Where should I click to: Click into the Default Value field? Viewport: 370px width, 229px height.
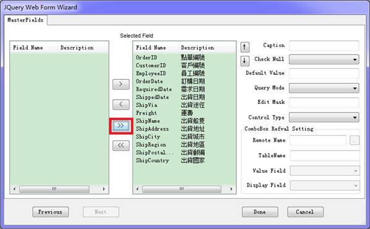324,73
